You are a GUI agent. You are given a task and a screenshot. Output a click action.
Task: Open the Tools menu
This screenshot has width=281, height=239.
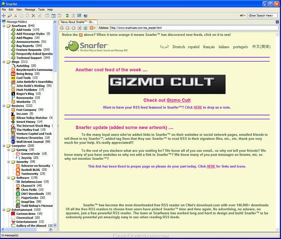pos(41,10)
